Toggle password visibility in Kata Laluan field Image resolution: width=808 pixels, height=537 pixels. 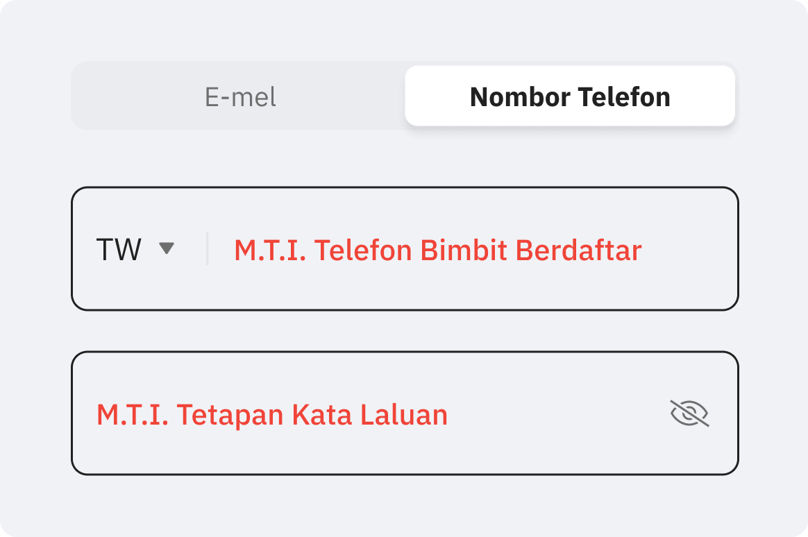(x=689, y=414)
